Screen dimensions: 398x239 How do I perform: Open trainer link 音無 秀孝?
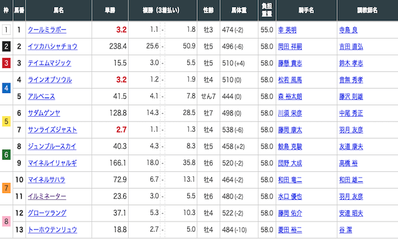point(351,80)
